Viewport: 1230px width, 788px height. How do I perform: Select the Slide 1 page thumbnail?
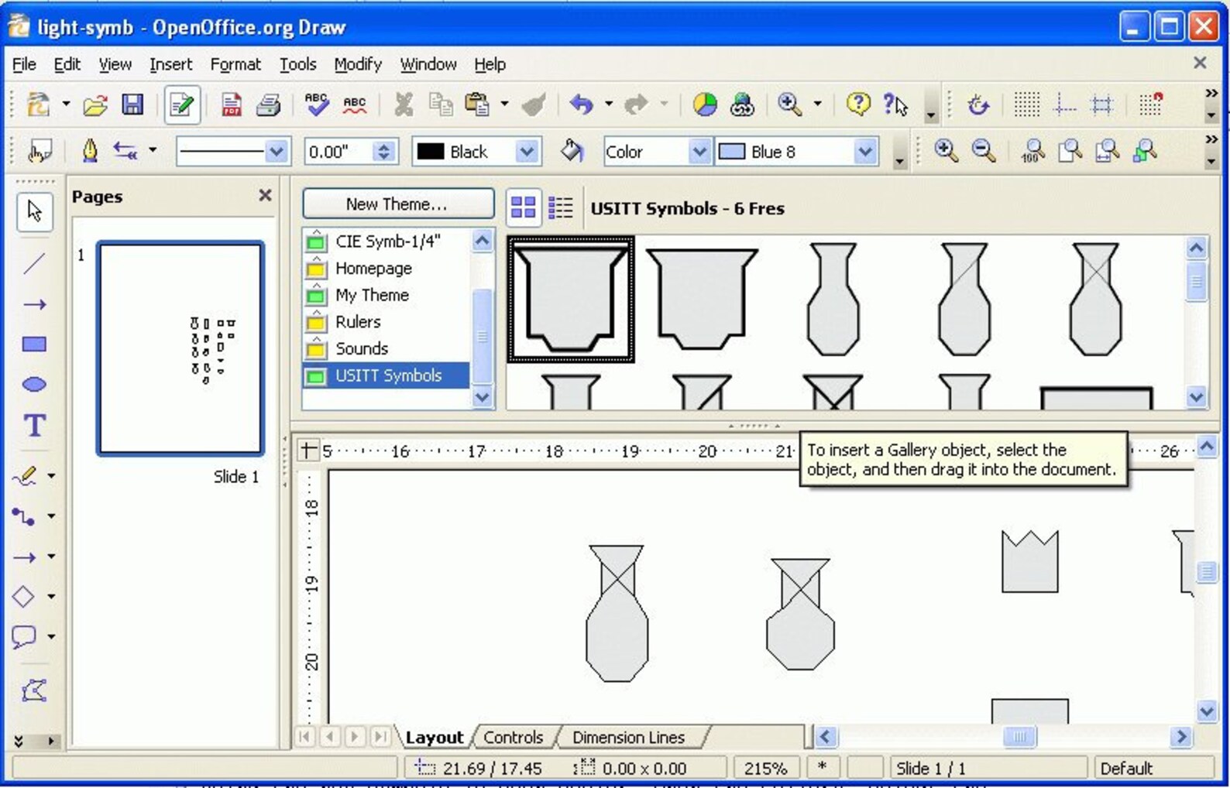[x=180, y=348]
